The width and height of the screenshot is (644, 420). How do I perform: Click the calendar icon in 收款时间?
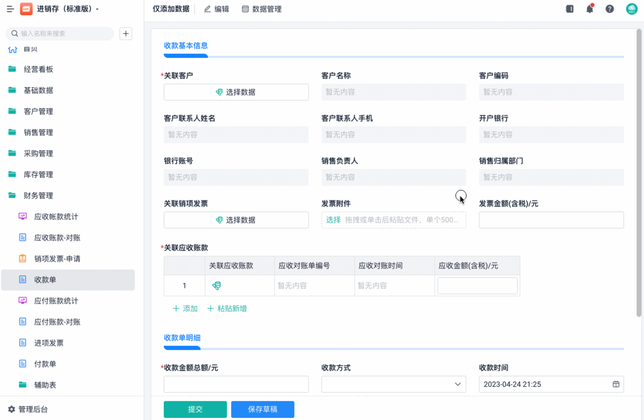(x=616, y=384)
